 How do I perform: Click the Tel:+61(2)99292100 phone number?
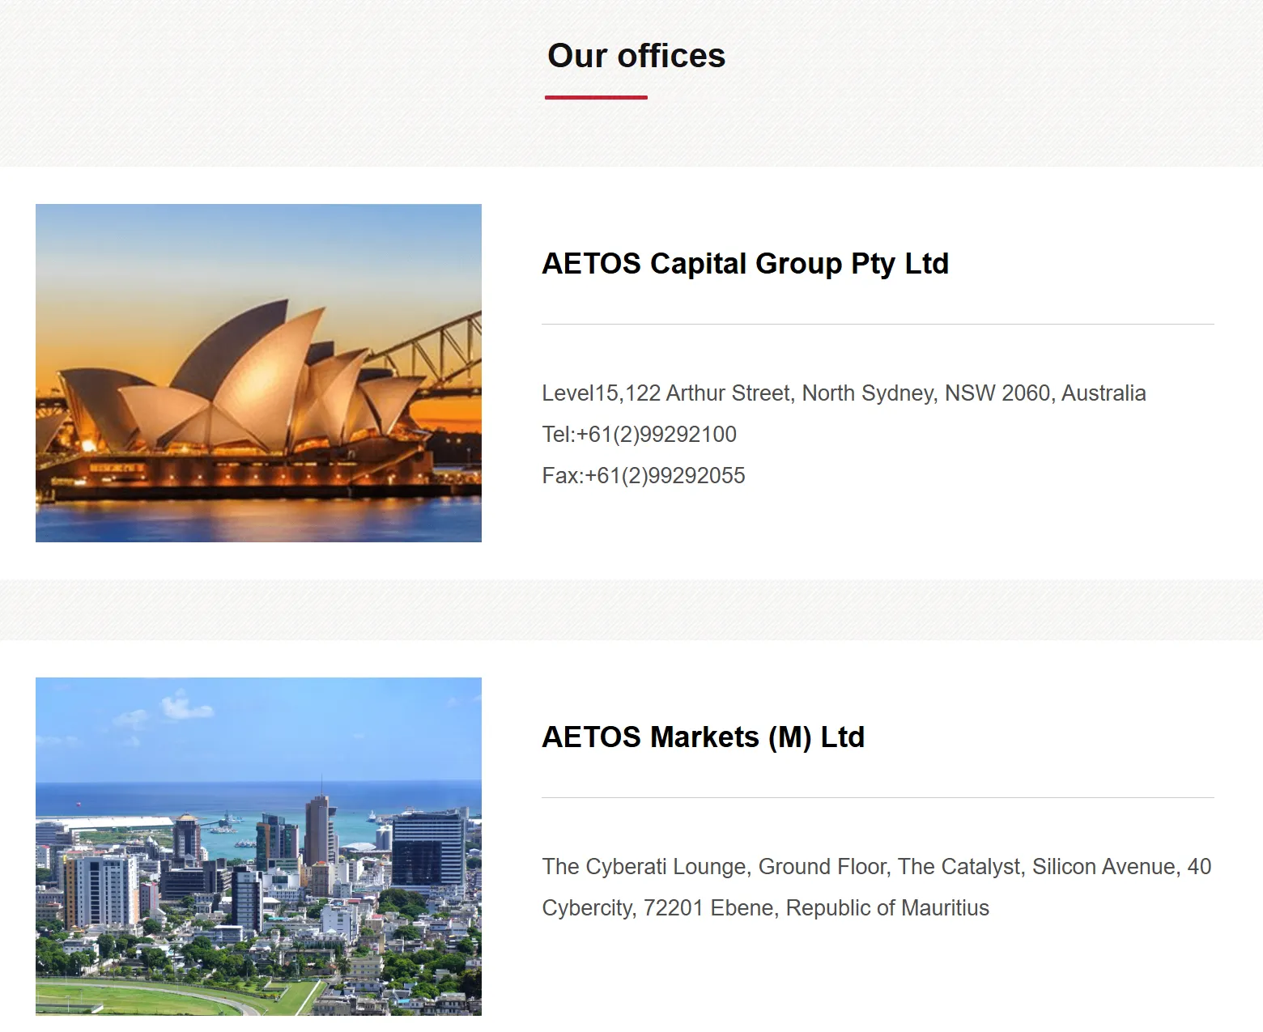pos(639,435)
